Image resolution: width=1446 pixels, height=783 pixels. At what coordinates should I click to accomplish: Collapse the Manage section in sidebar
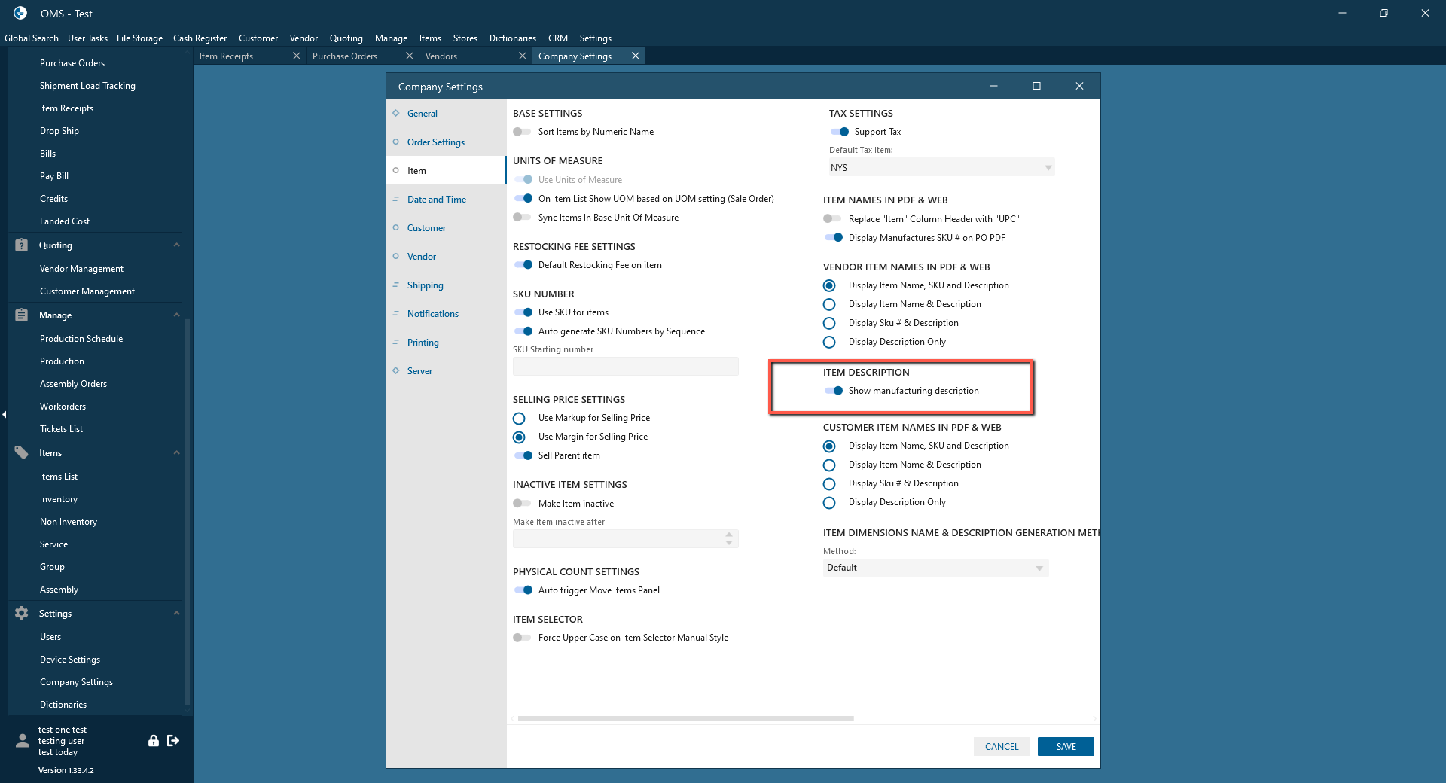pos(176,315)
